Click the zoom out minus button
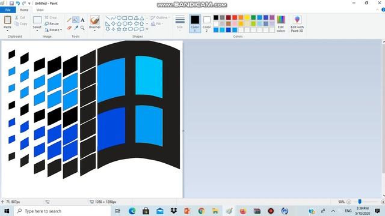The height and width of the screenshot is (216, 385). tap(349, 202)
